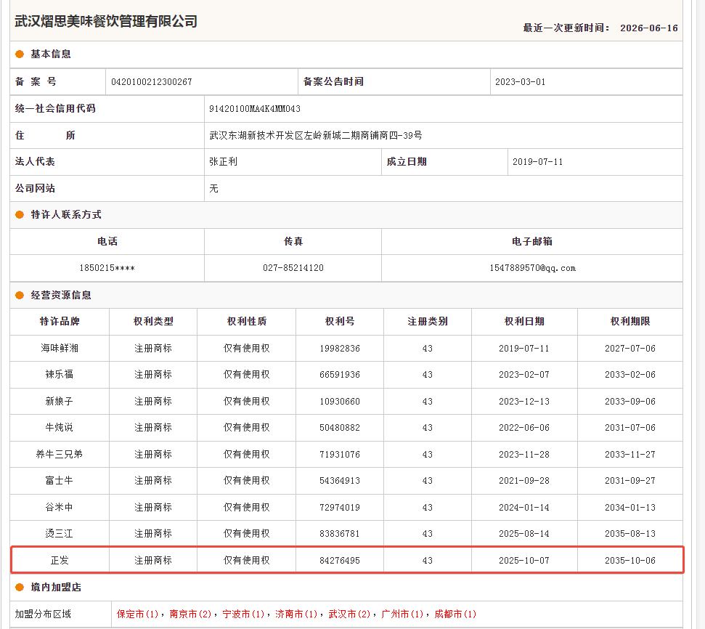Screen dimensions: 705x629
Task: Click announcement date 2023-03-01
Action: click(x=520, y=82)
